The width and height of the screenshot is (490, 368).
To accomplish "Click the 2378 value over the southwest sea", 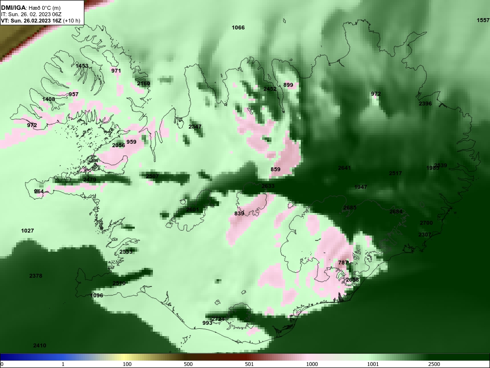I will point(36,276).
